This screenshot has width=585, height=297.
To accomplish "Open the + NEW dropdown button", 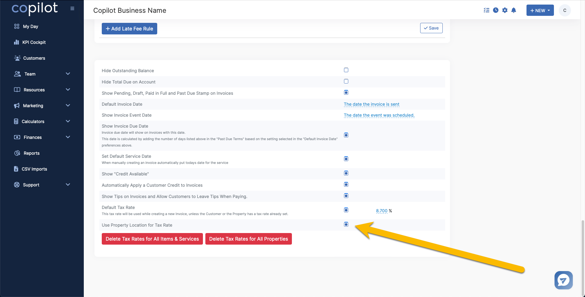I will tap(540, 10).
